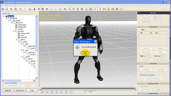Select the move tool with four arrows

[x=39, y=9]
